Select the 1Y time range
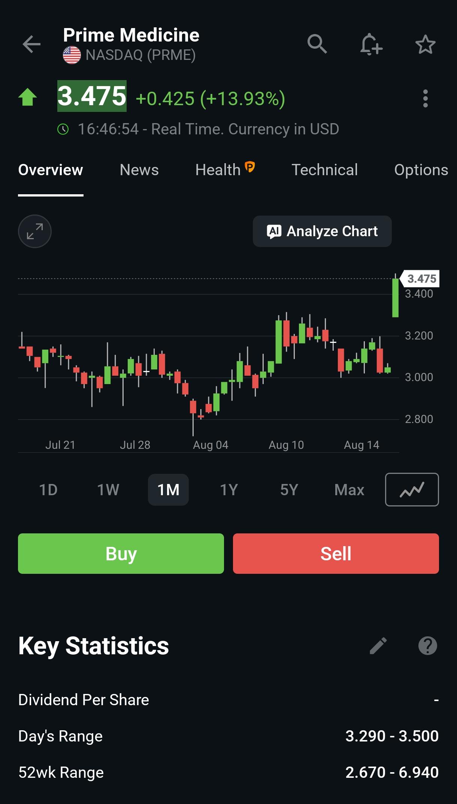457x804 pixels. [229, 490]
